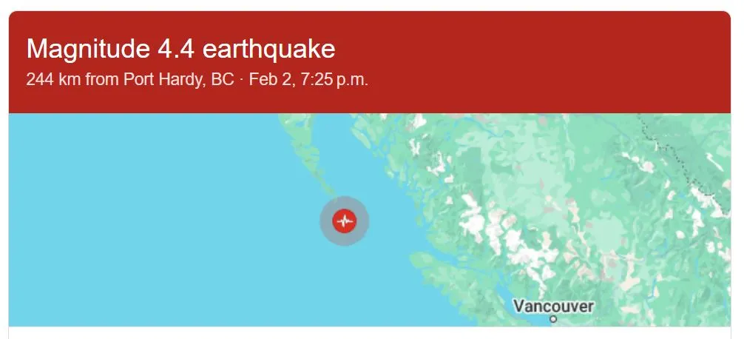Click the "Port Hardy, BC" place name in the subtitle
The image size is (744, 339).
[x=179, y=80]
